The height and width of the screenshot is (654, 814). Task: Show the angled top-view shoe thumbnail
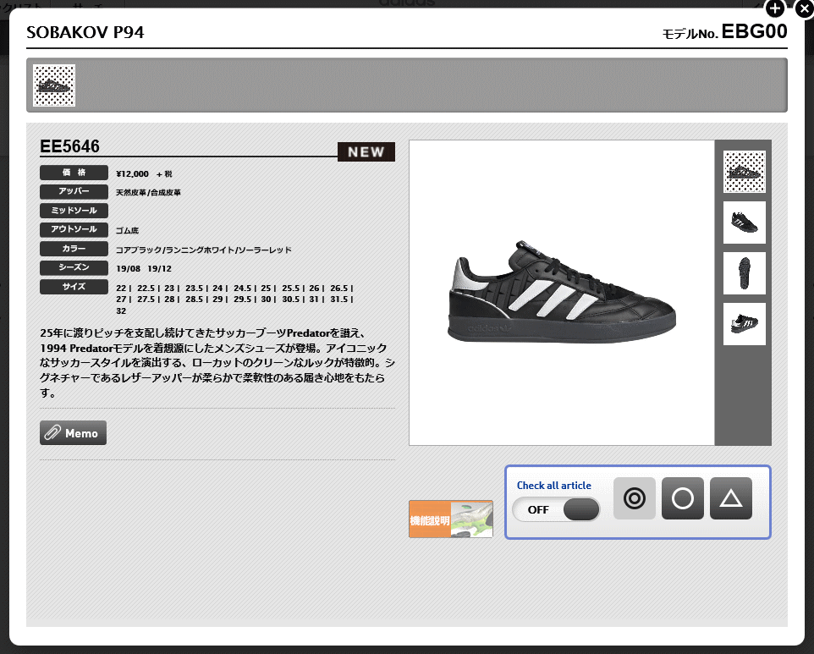744,223
